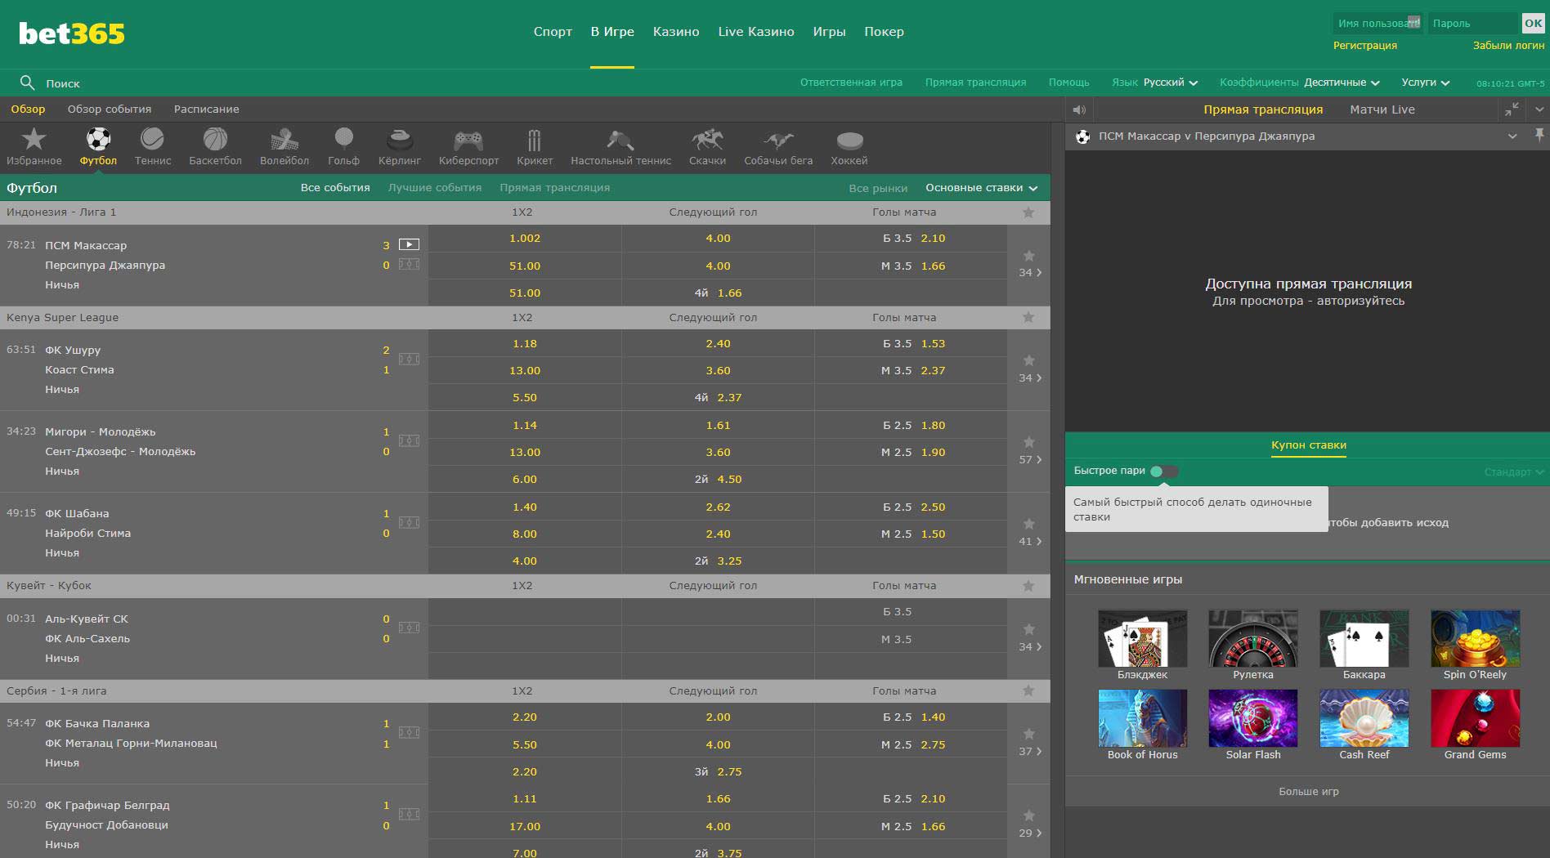Star the ФК Ушуру match as favorite

1029,360
